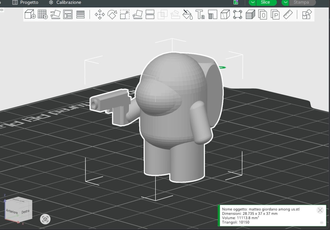Switch to the Progetto tab
This screenshot has height=230, width=330.
tap(26, 3)
